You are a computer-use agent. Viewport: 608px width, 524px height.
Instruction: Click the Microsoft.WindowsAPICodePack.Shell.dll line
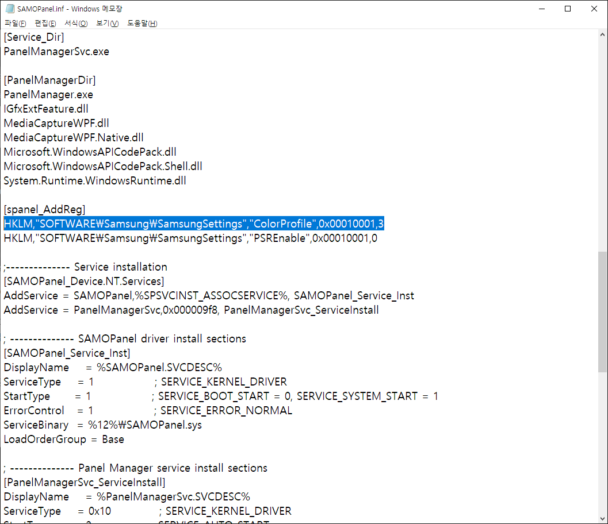[x=103, y=166]
